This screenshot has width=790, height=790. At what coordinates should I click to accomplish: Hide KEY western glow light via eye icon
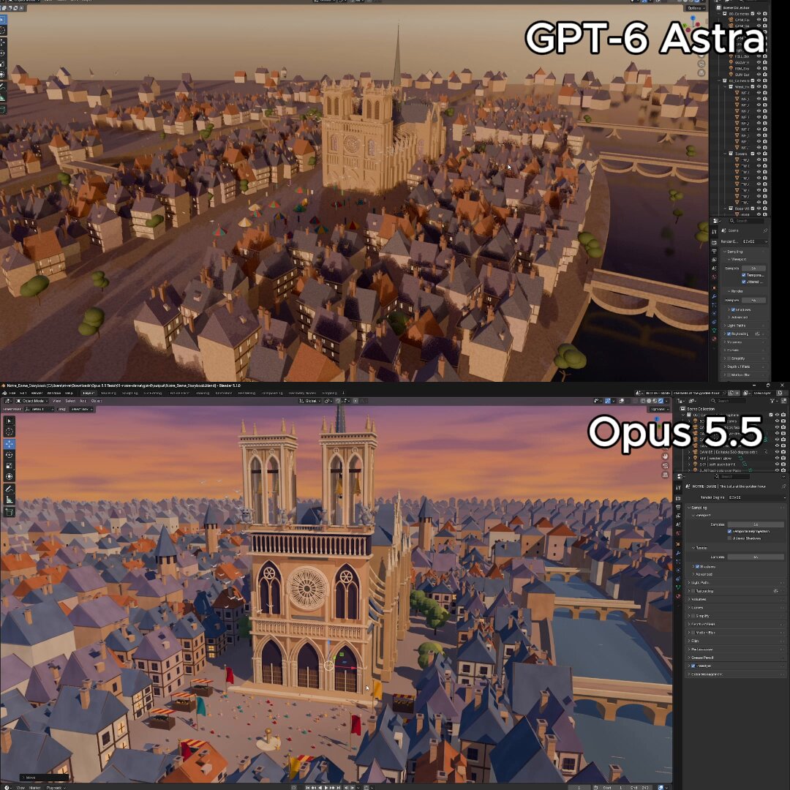(777, 458)
